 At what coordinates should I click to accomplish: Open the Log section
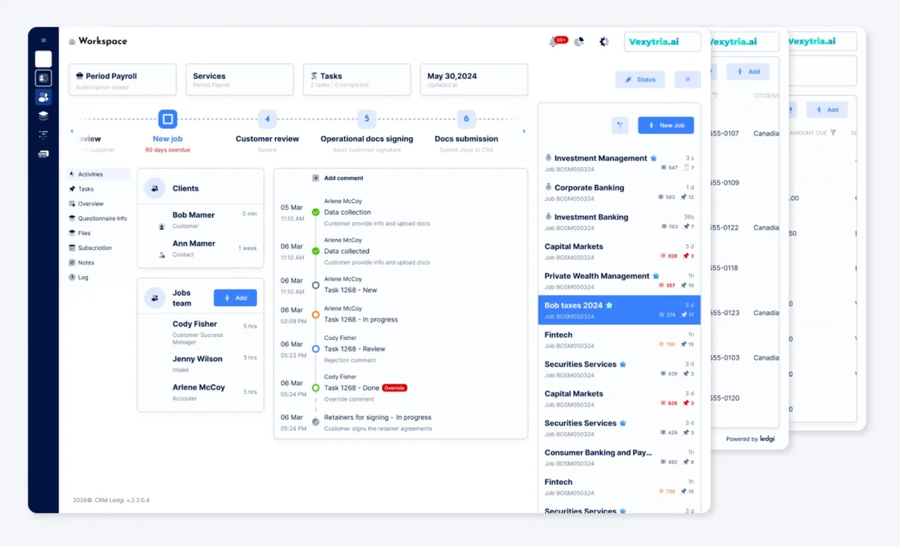pos(78,277)
